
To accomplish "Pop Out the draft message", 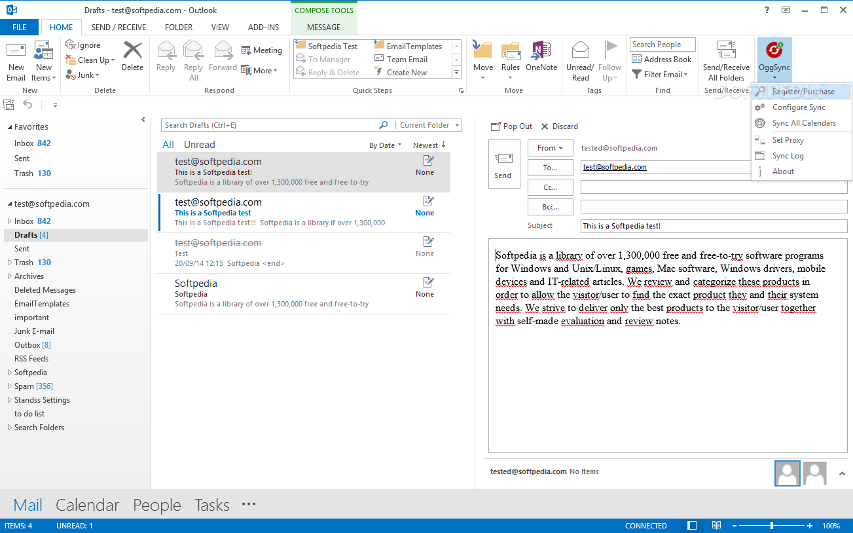I will (511, 126).
